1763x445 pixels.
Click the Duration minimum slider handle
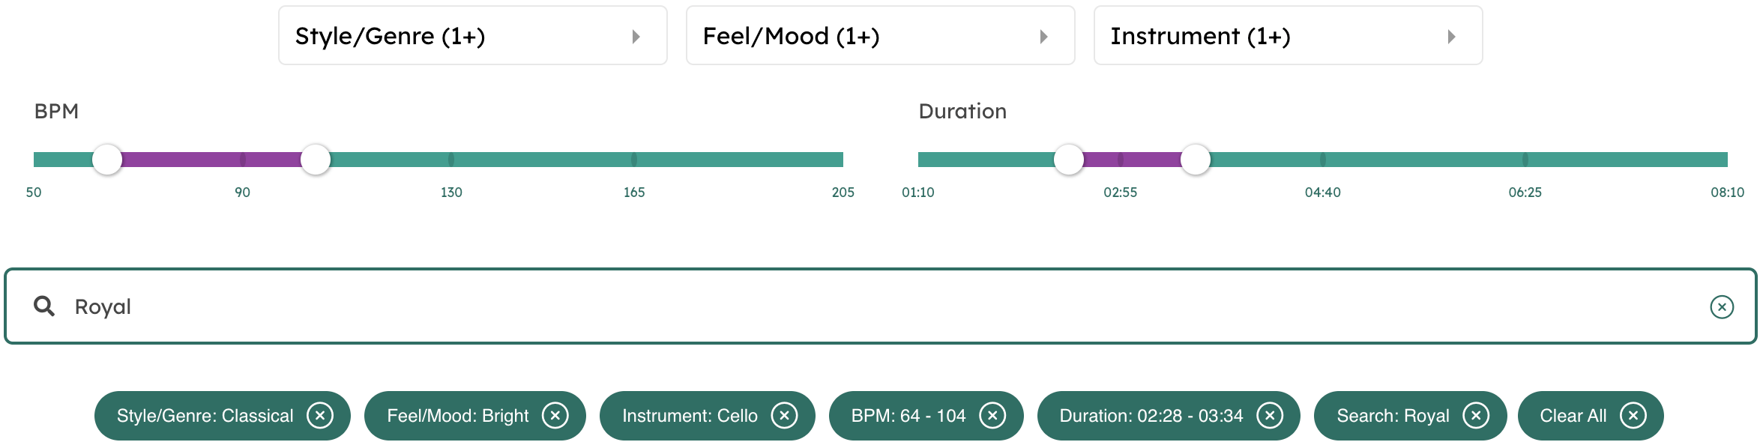tap(1069, 160)
